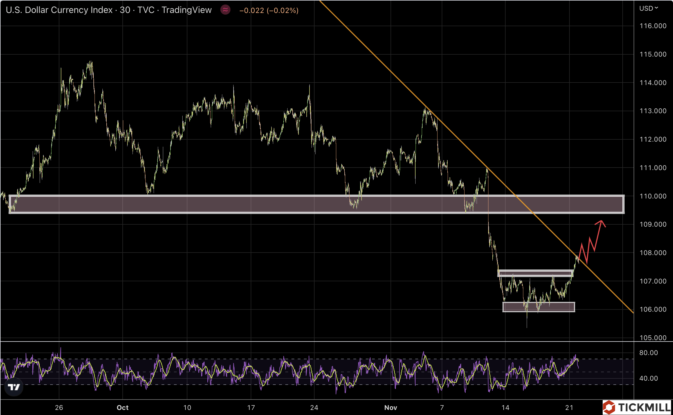This screenshot has width=673, height=415.
Task: Click the red wavy data-status icon
Action: tap(225, 10)
